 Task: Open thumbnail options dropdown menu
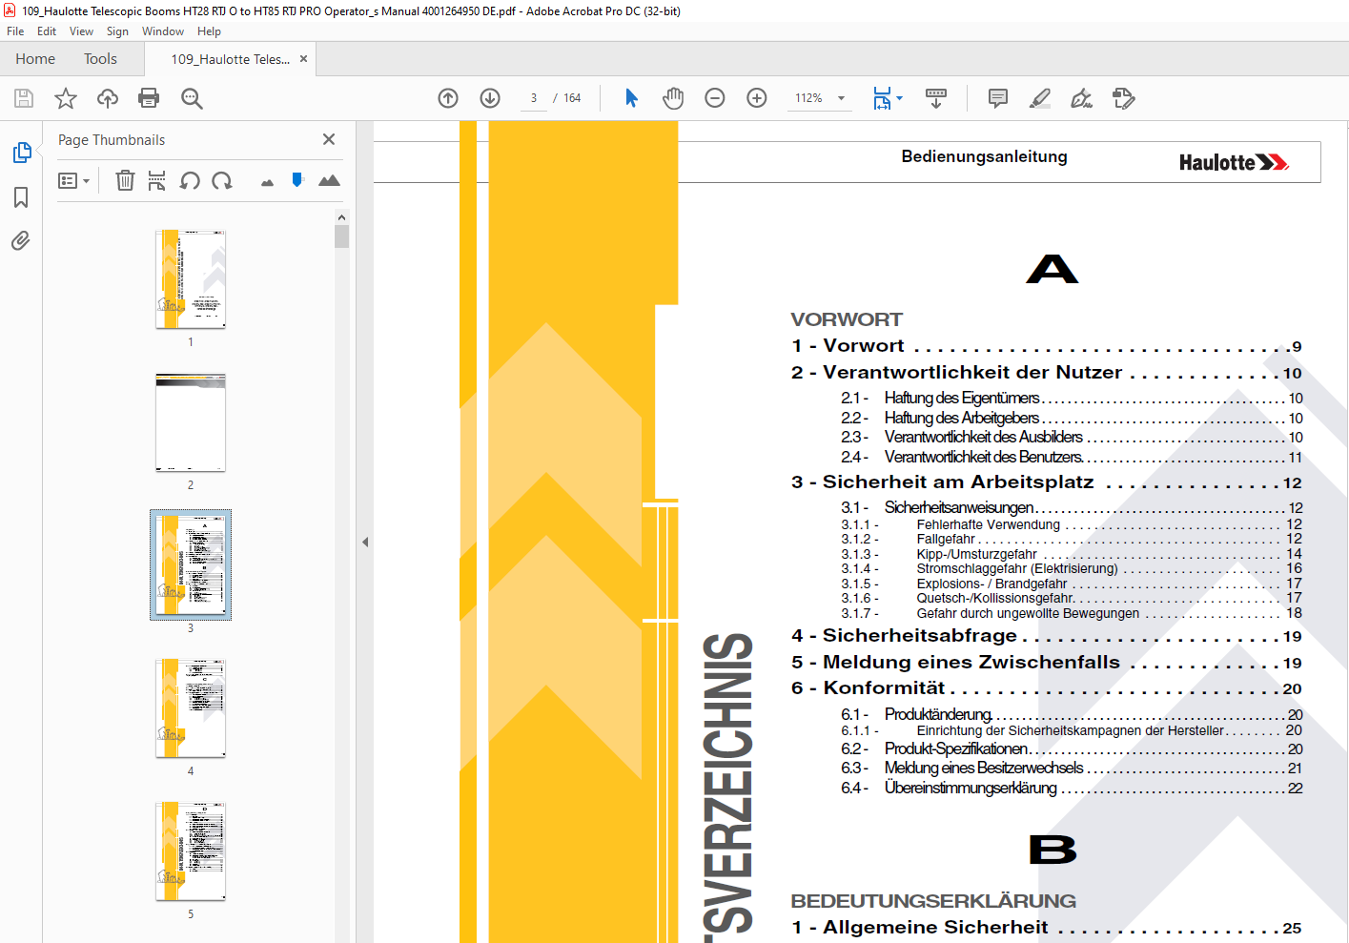coord(73,180)
